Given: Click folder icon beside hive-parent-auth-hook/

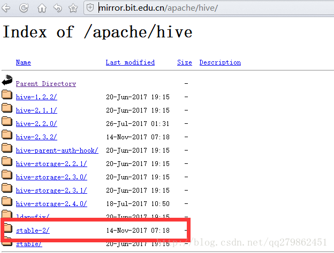Looking at the screenshot, I should [7, 148].
